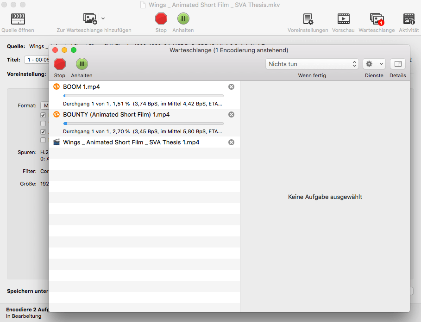Uncheck the first checked checkbox under Format
Image resolution: width=421 pixels, height=322 pixels.
pyautogui.click(x=43, y=115)
